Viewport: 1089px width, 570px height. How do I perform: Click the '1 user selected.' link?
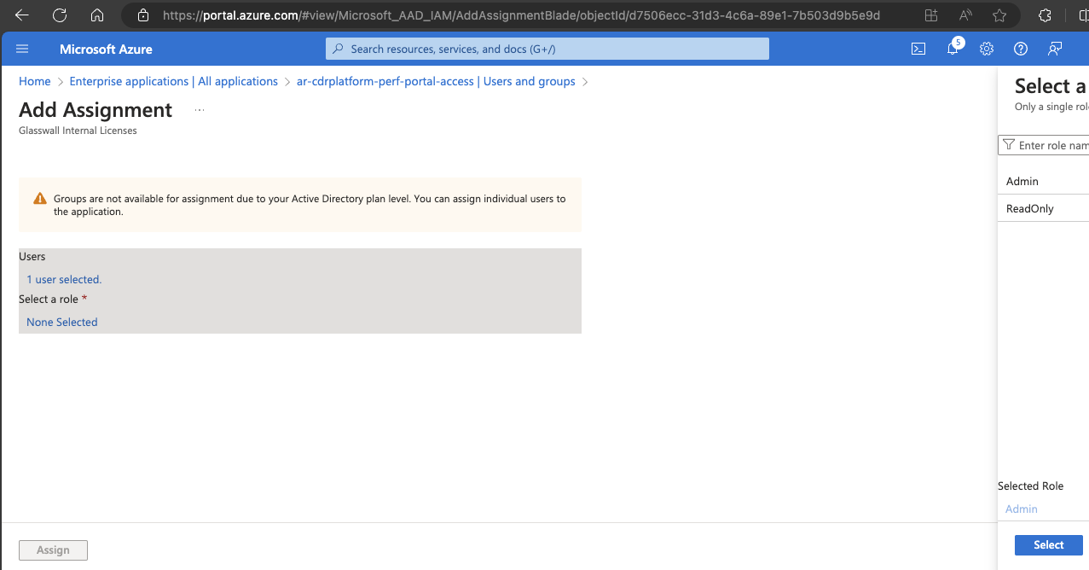[64, 279]
